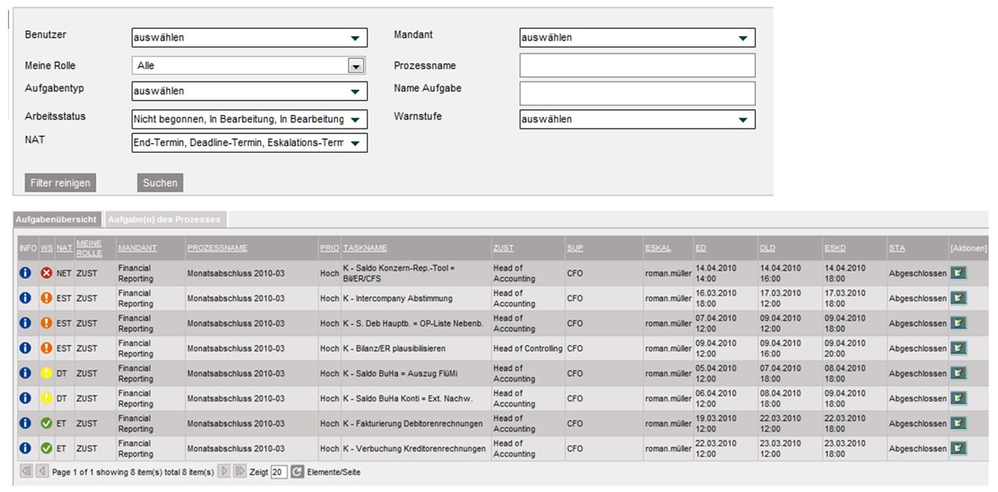Sort table by PROZESSNAME column header
The height and width of the screenshot is (492, 998).
(217, 248)
